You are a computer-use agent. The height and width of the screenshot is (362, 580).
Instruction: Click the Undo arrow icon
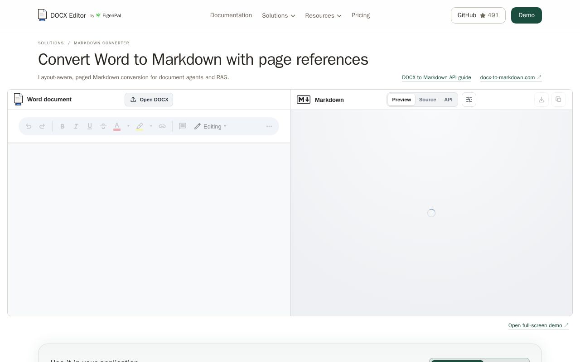point(29,126)
